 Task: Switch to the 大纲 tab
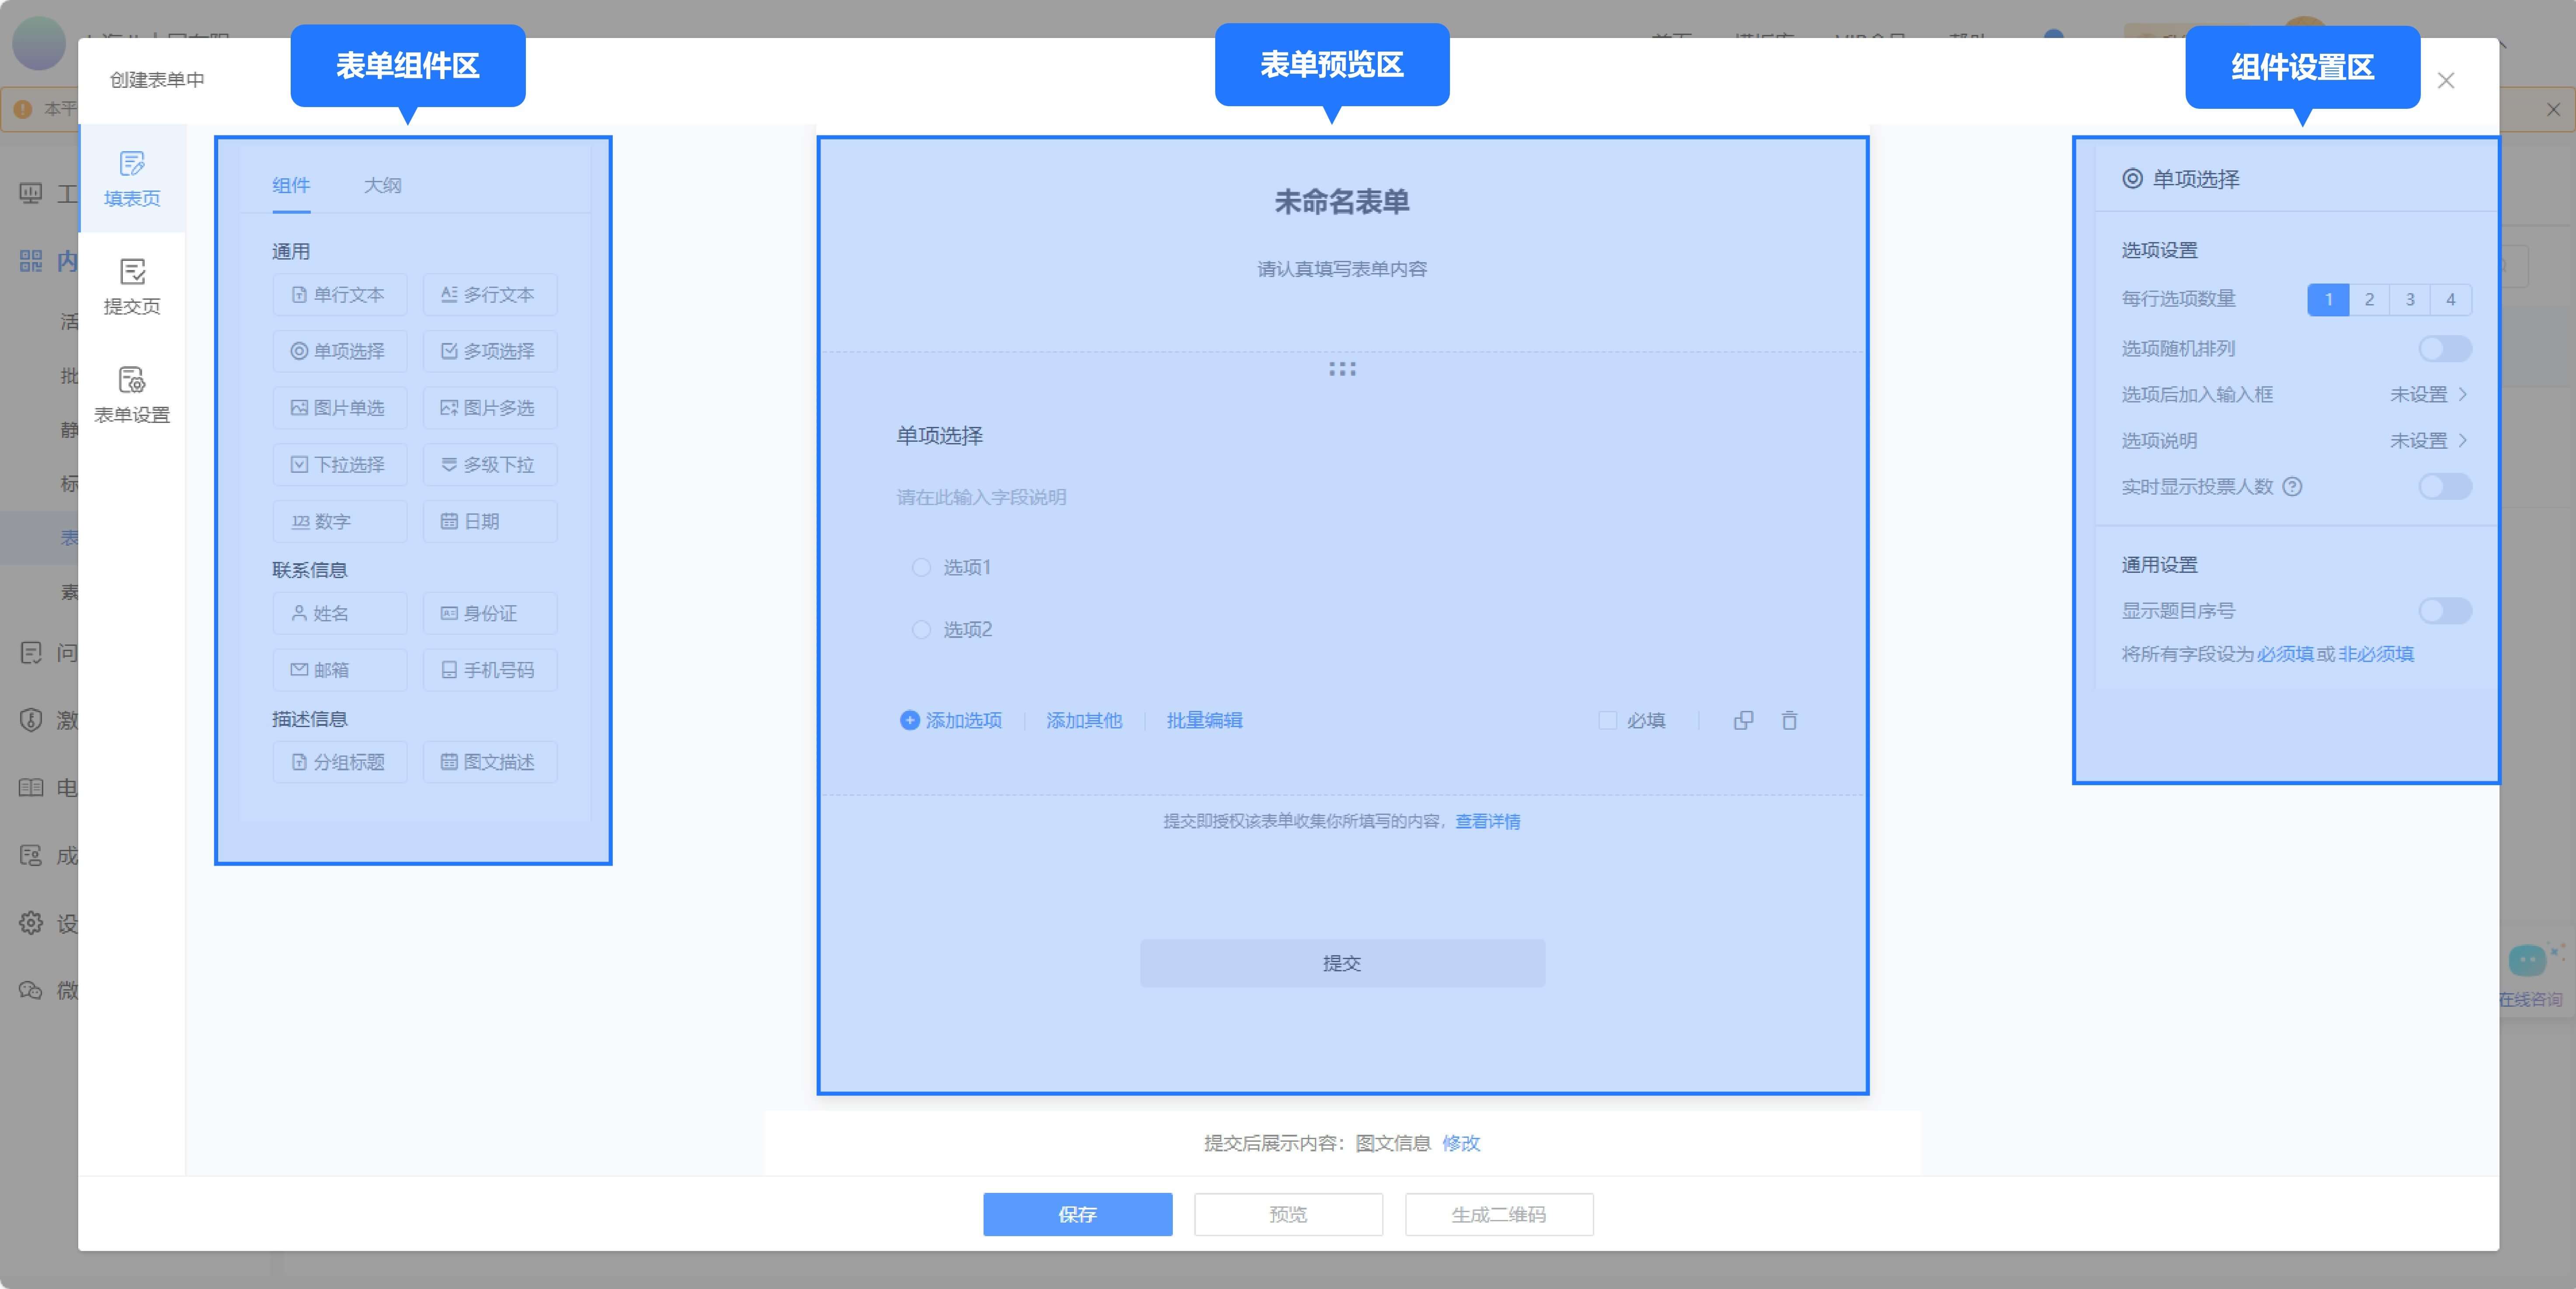[382, 185]
